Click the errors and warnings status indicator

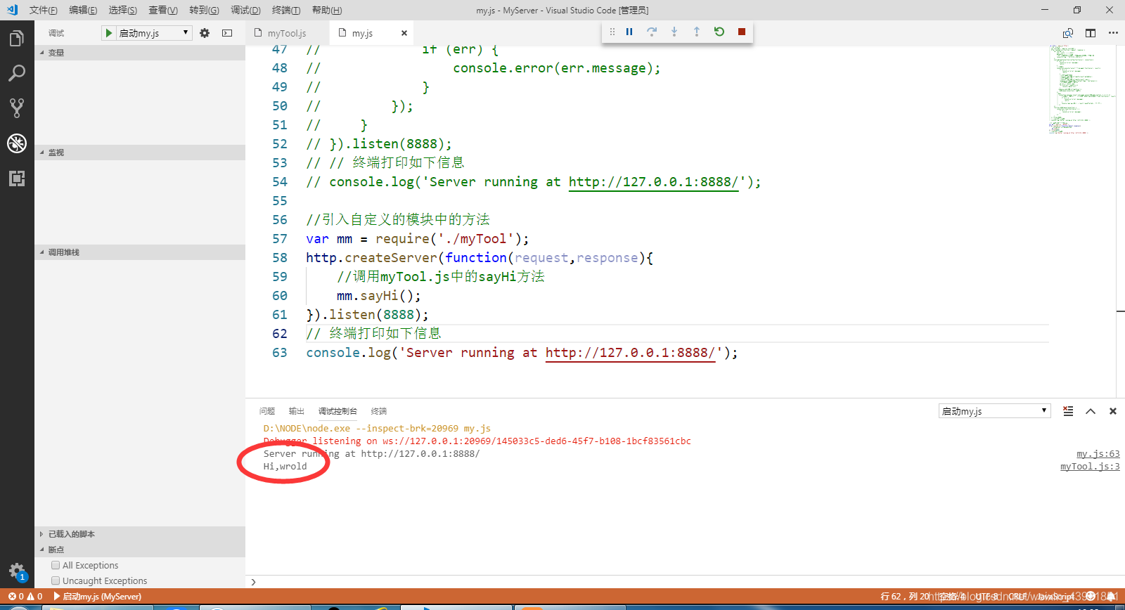(x=25, y=597)
